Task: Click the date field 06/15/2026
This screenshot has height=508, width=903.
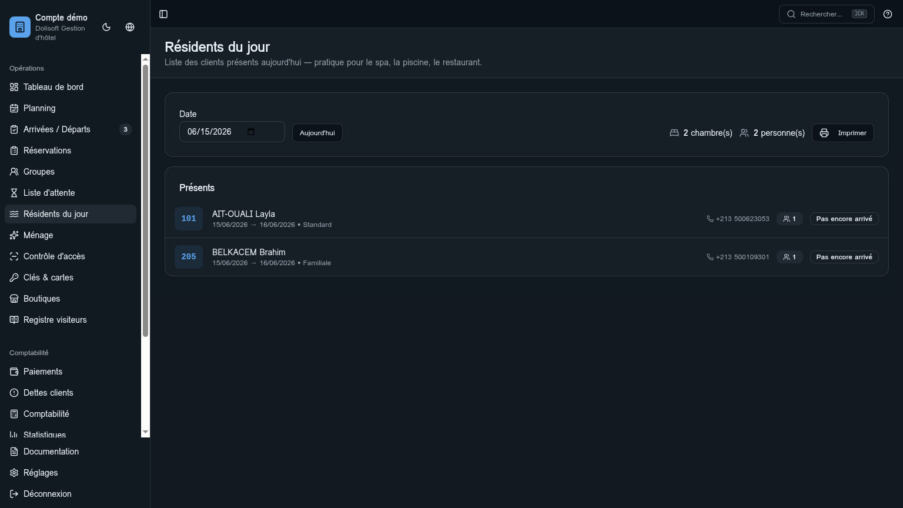Action: (232, 132)
